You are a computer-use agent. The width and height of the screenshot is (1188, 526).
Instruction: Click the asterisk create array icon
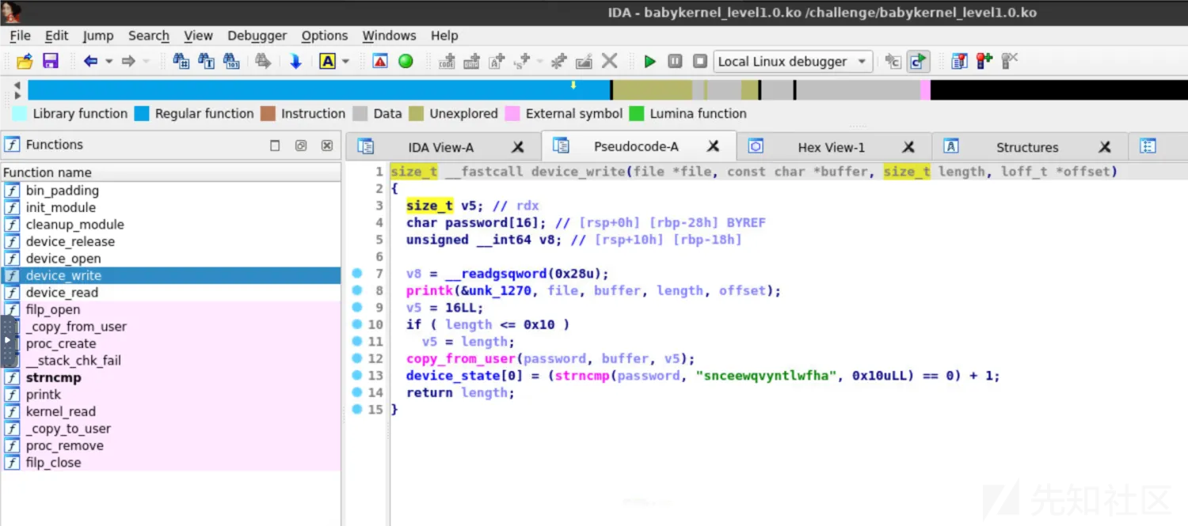559,61
